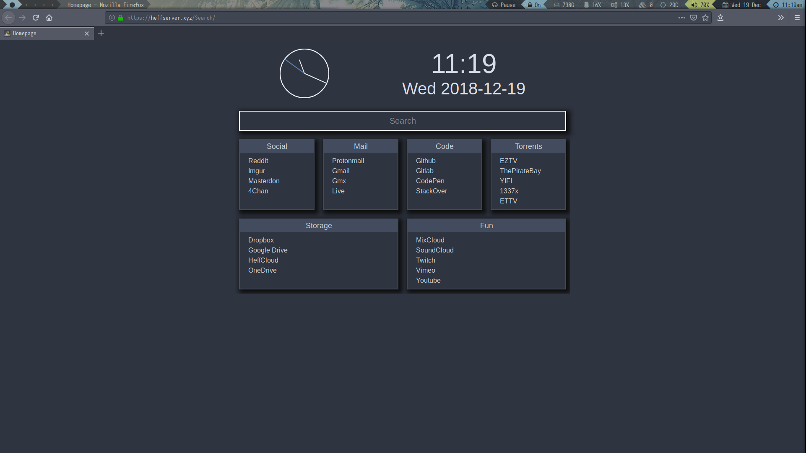The width and height of the screenshot is (806, 453).
Task: Expand the toolbar overflow chevron
Action: click(781, 18)
